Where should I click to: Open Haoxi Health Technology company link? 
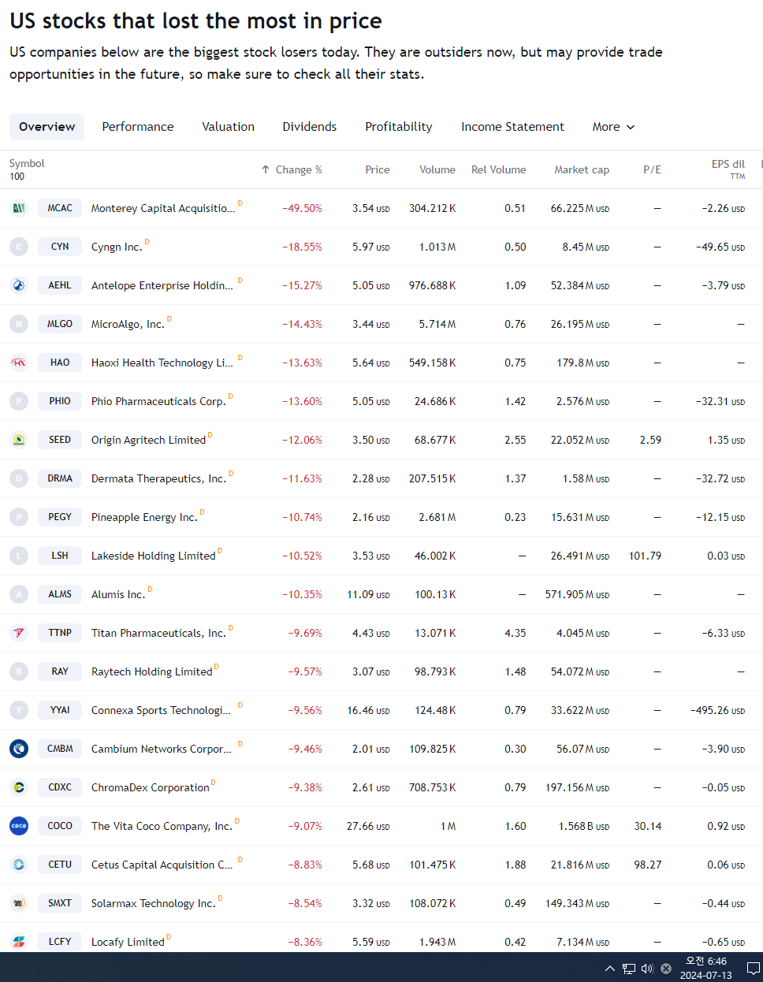[162, 363]
